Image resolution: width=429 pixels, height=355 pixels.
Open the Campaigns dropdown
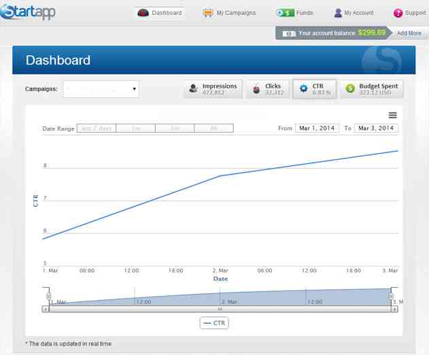tap(101, 89)
